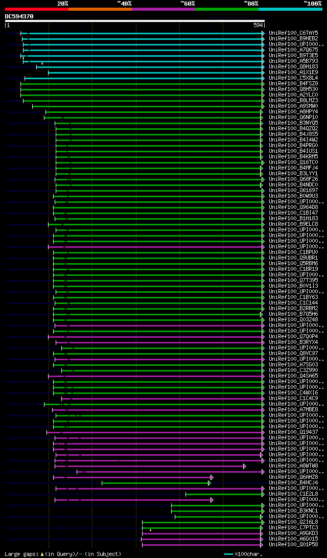Click hit name UniRef100_A9GKD3
The width and height of the screenshot is (327, 558).
pos(294,533)
